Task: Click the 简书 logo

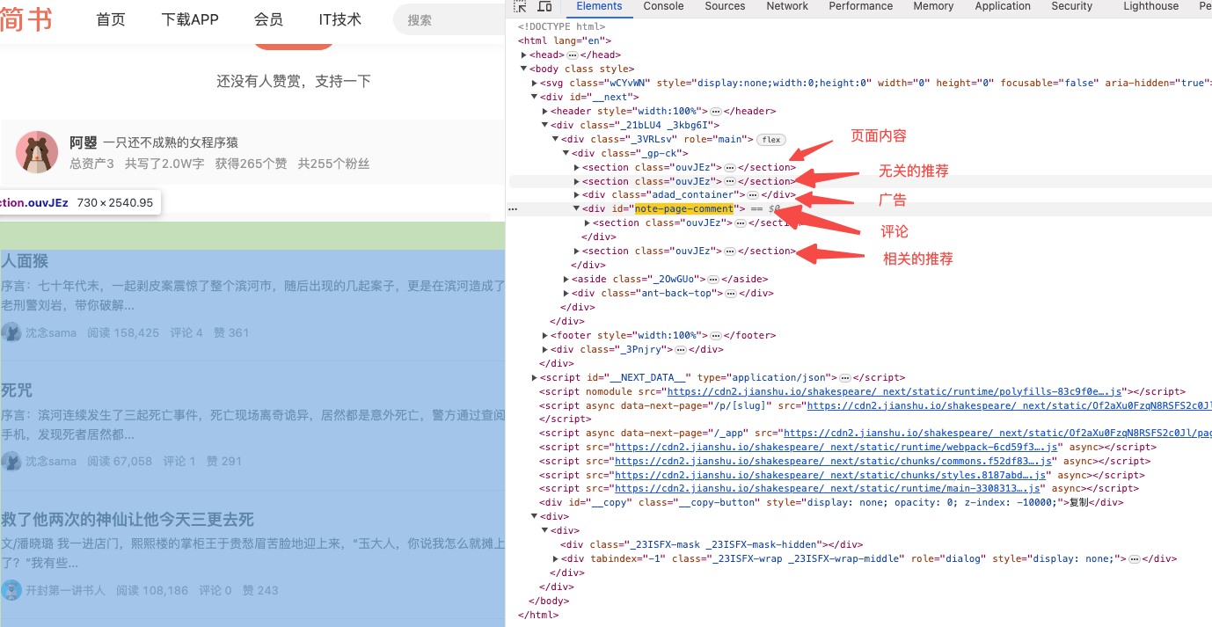Action: point(26,18)
